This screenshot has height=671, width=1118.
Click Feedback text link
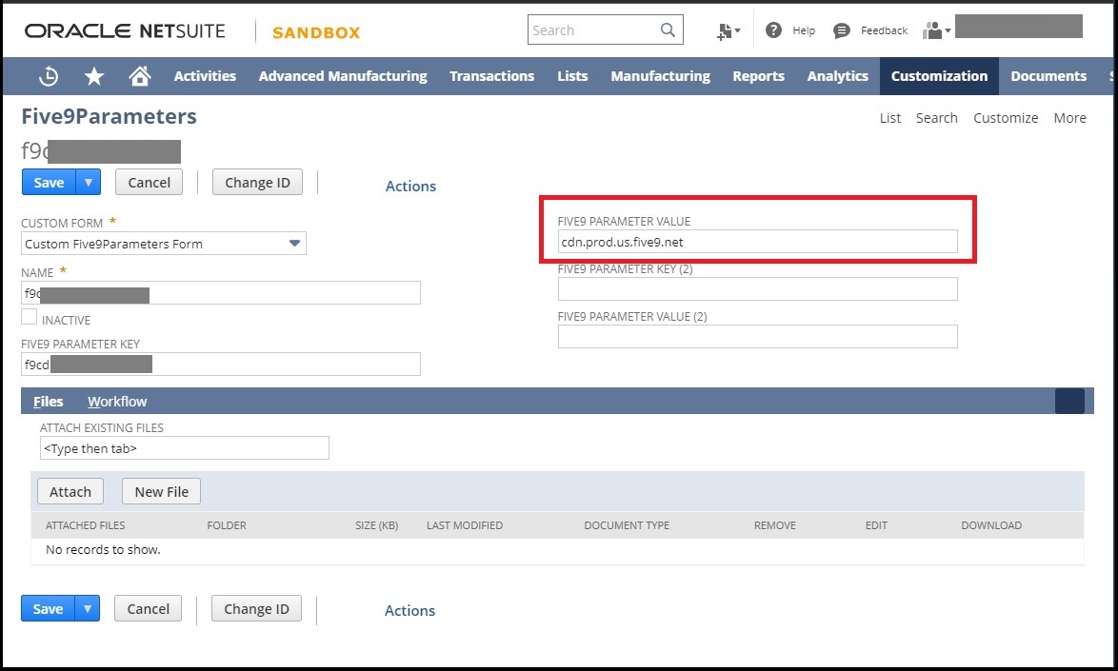coord(884,30)
